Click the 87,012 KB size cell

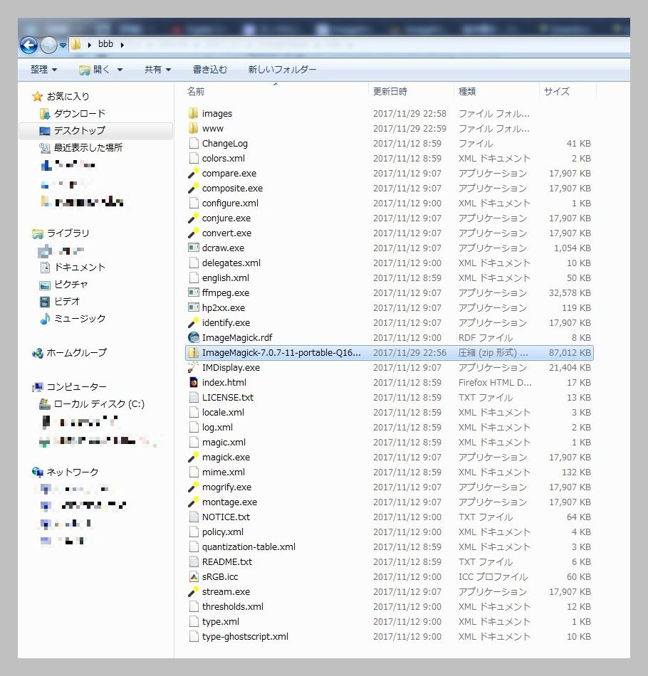[570, 353]
